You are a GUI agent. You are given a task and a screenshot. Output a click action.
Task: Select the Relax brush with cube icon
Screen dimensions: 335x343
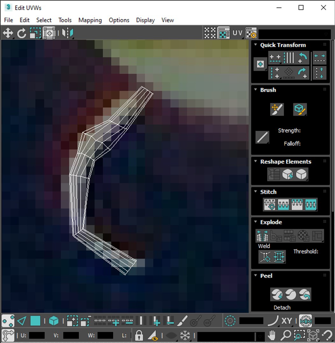pyautogui.click(x=300, y=109)
